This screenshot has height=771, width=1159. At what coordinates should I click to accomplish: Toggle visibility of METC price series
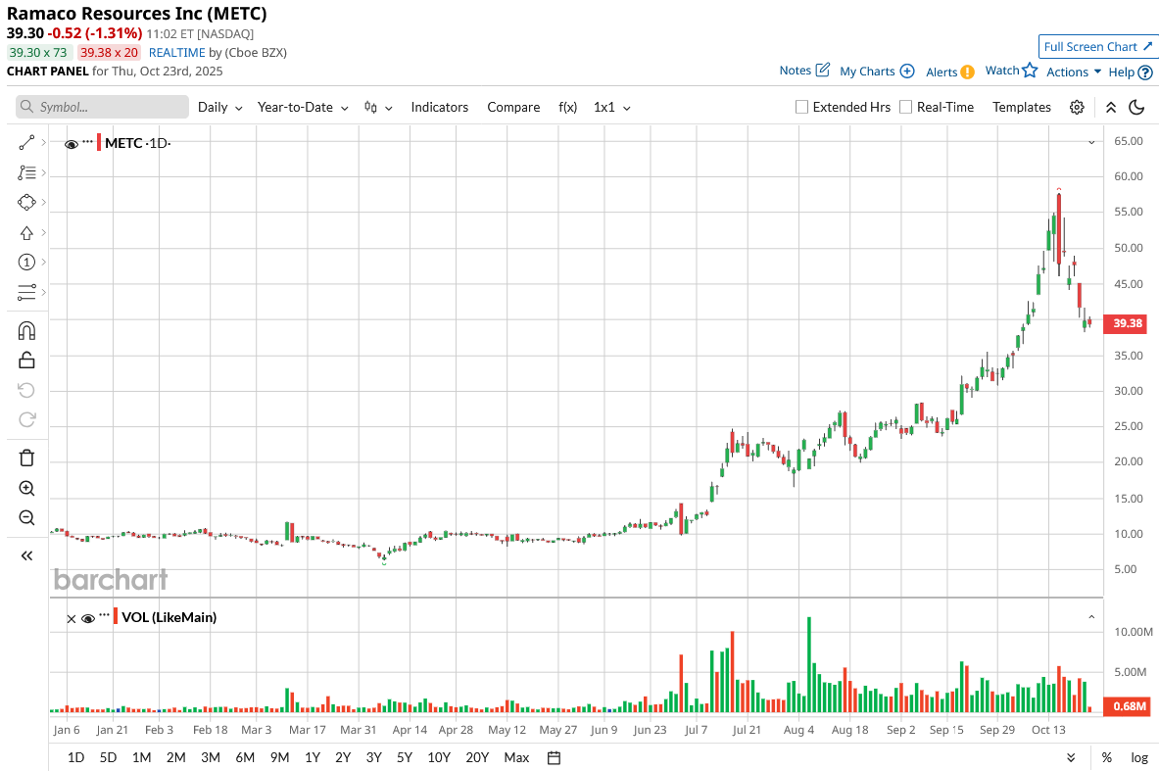72,144
